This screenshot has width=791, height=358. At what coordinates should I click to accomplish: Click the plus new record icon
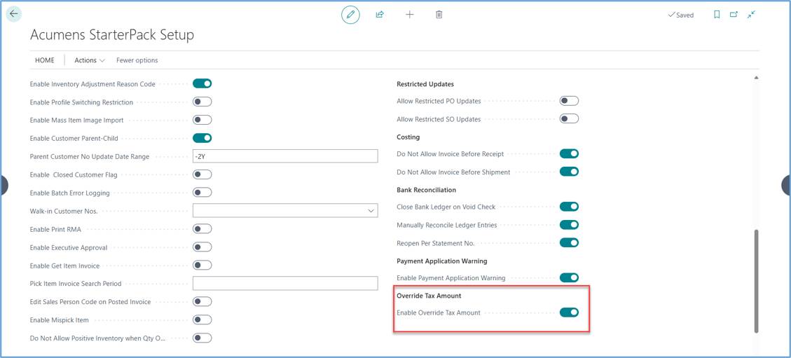click(410, 15)
